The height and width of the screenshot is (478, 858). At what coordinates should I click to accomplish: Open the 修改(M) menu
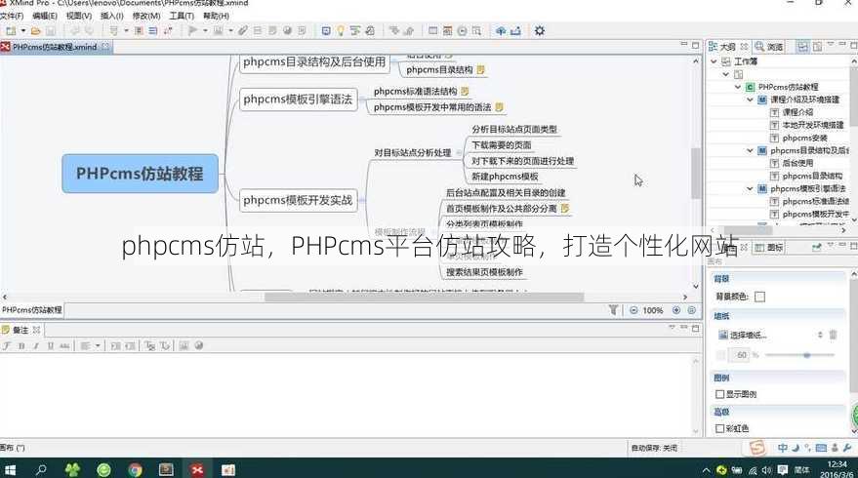pos(146,16)
